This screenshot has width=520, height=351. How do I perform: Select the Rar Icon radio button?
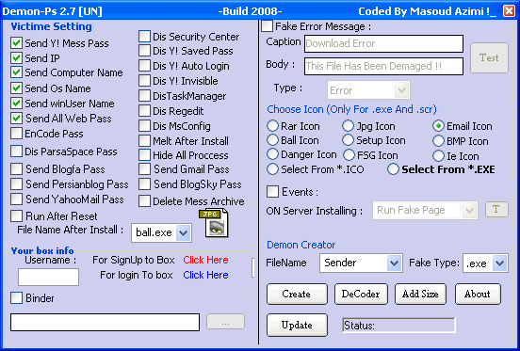(272, 126)
